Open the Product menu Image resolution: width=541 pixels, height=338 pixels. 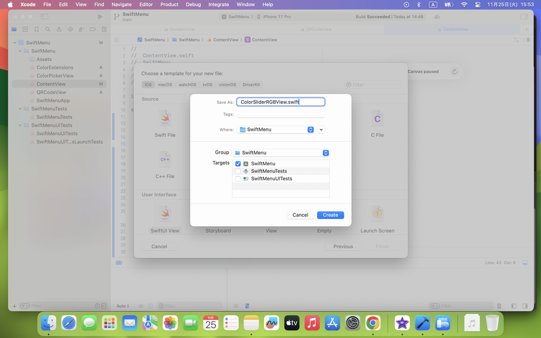pos(169,4)
